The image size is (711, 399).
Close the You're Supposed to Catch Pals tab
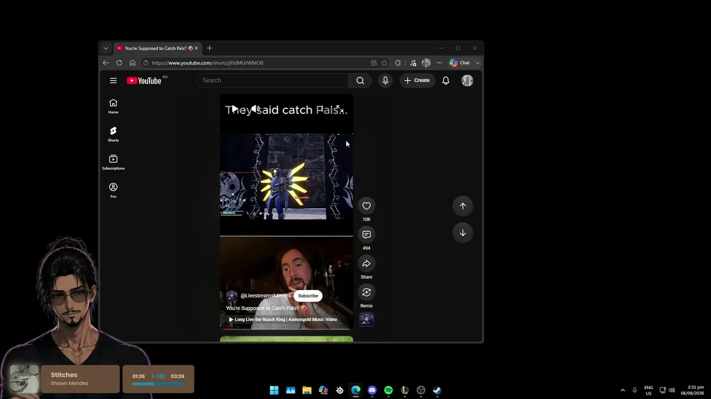(196, 48)
